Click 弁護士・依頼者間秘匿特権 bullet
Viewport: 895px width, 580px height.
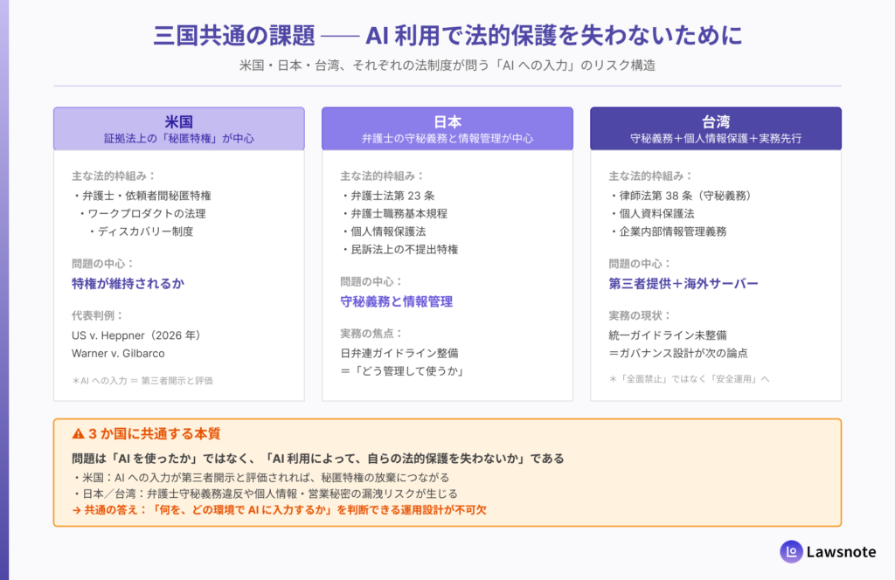pyautogui.click(x=142, y=196)
